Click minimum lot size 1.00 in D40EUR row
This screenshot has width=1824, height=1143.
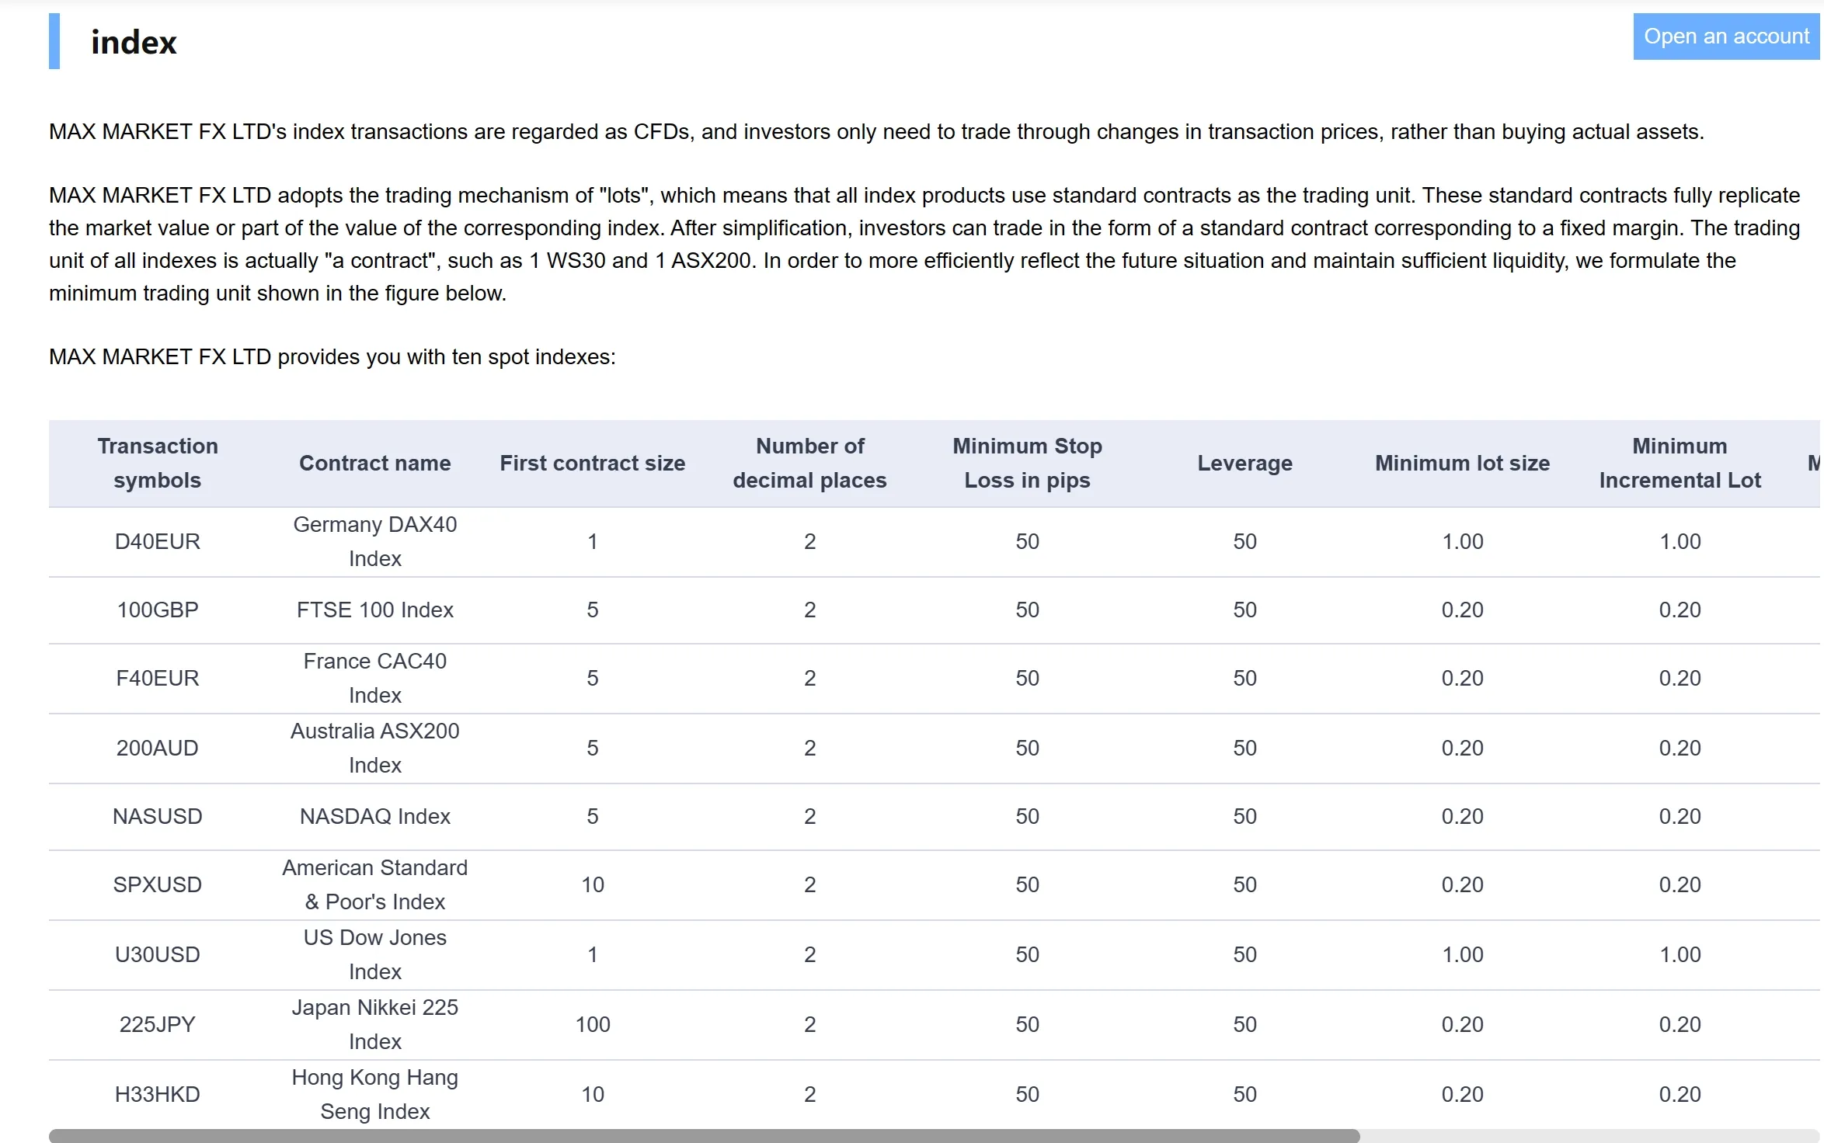[x=1463, y=541]
